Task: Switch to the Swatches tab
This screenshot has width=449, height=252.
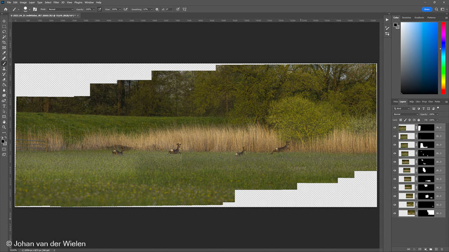Action: tap(406, 17)
